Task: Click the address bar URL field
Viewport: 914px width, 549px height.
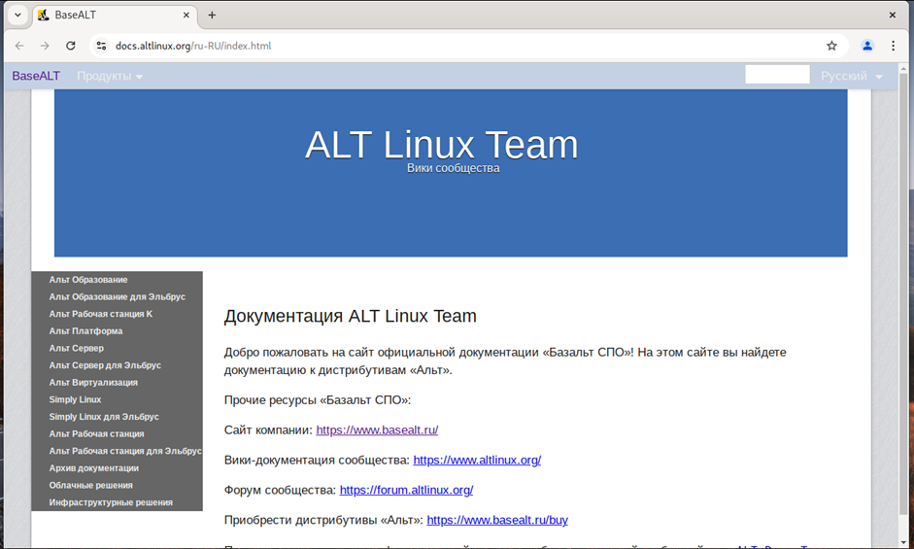Action: click(x=437, y=46)
